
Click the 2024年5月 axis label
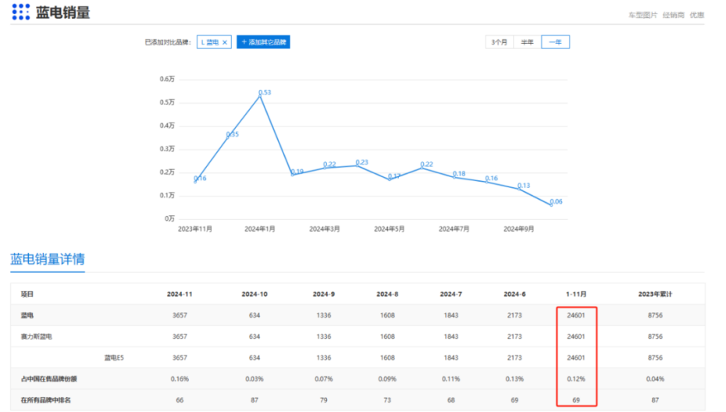(x=390, y=229)
